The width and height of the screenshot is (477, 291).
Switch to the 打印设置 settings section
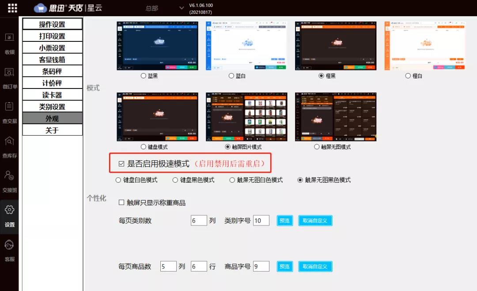[x=52, y=35]
